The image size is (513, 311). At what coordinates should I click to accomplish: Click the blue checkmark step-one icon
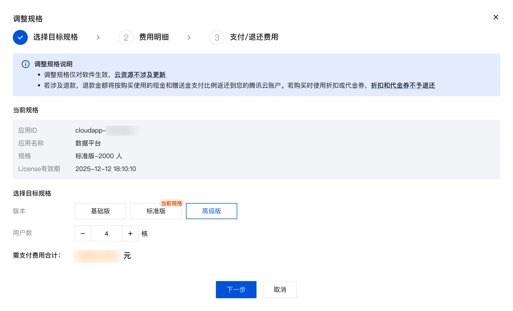pyautogui.click(x=20, y=37)
